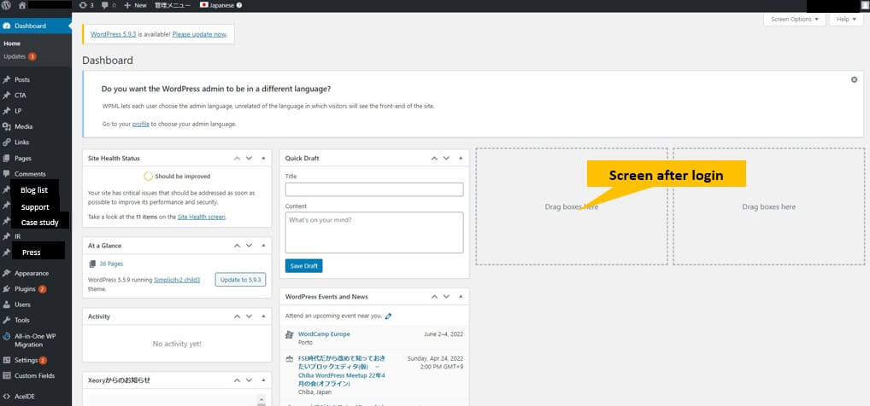The width and height of the screenshot is (870, 406).
Task: Collapse the Site Health Status panel
Action: point(263,159)
